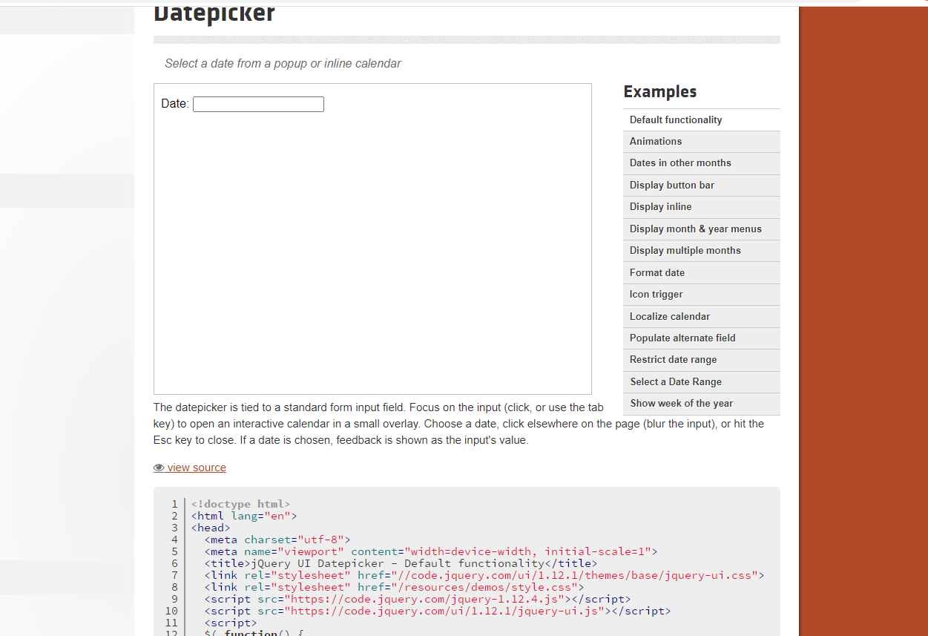Select Dates in other months example
This screenshot has width=928, height=636.
(702, 163)
